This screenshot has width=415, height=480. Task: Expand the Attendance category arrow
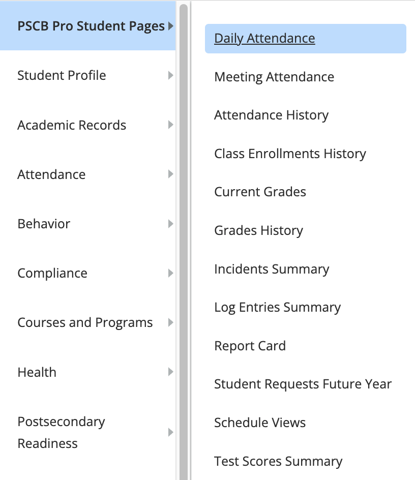pyautogui.click(x=170, y=174)
